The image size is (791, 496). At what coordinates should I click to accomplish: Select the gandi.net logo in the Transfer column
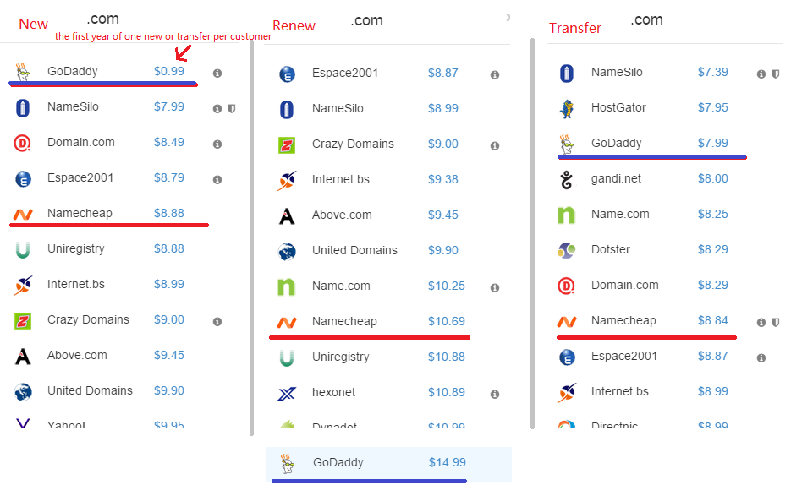click(x=565, y=178)
